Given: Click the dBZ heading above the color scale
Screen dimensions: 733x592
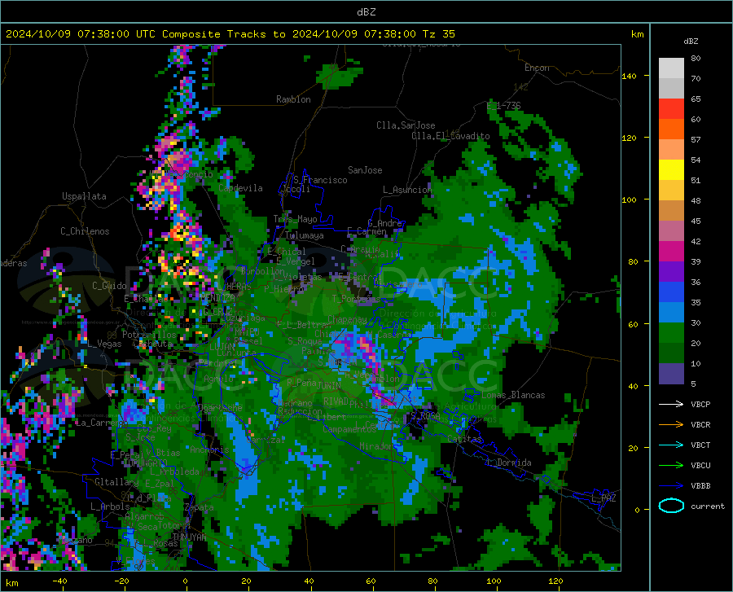Looking at the screenshot, I should click(691, 41).
